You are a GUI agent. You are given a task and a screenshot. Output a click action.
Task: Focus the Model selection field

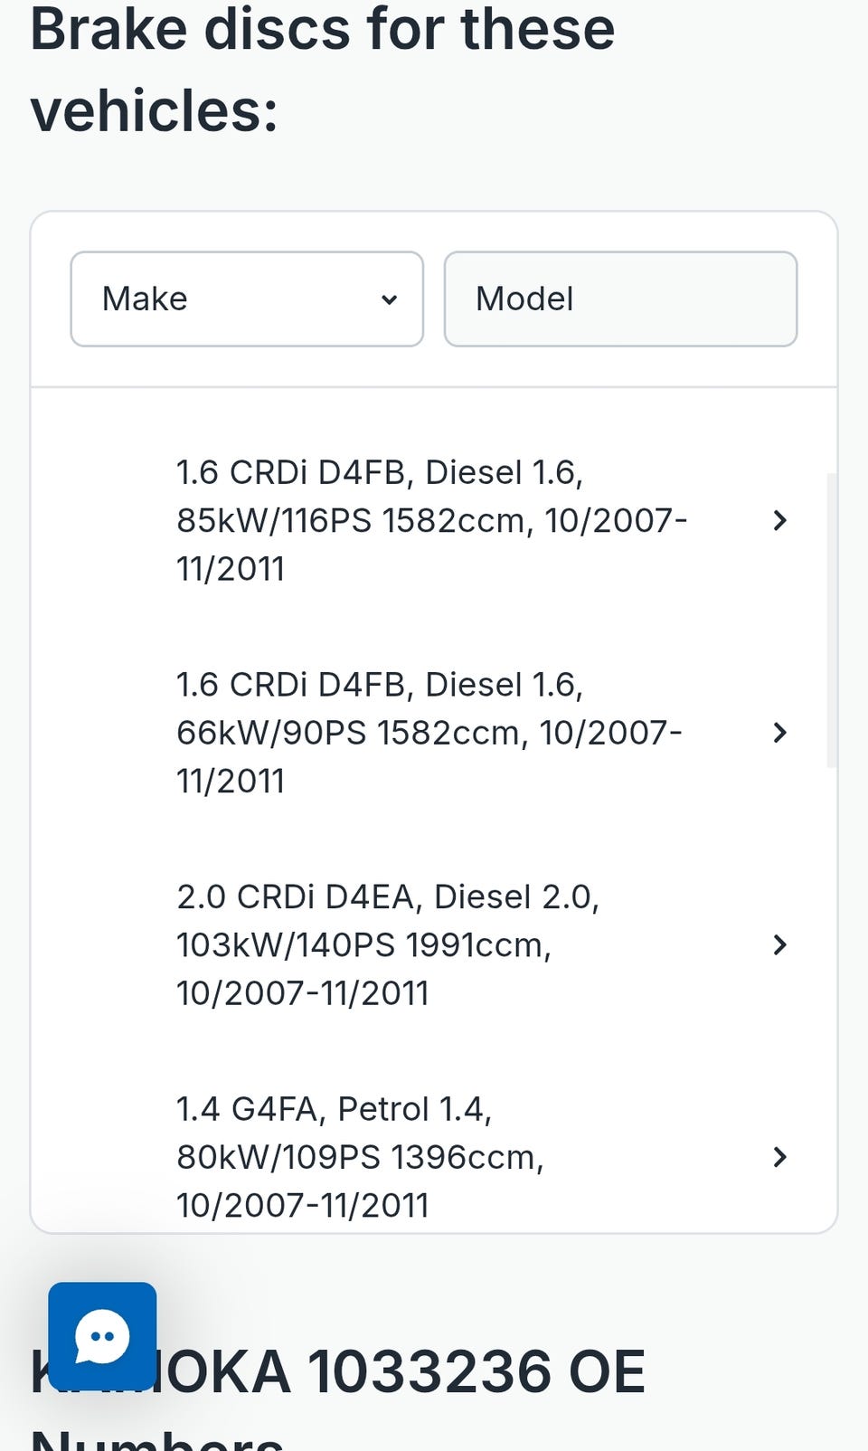tap(620, 299)
